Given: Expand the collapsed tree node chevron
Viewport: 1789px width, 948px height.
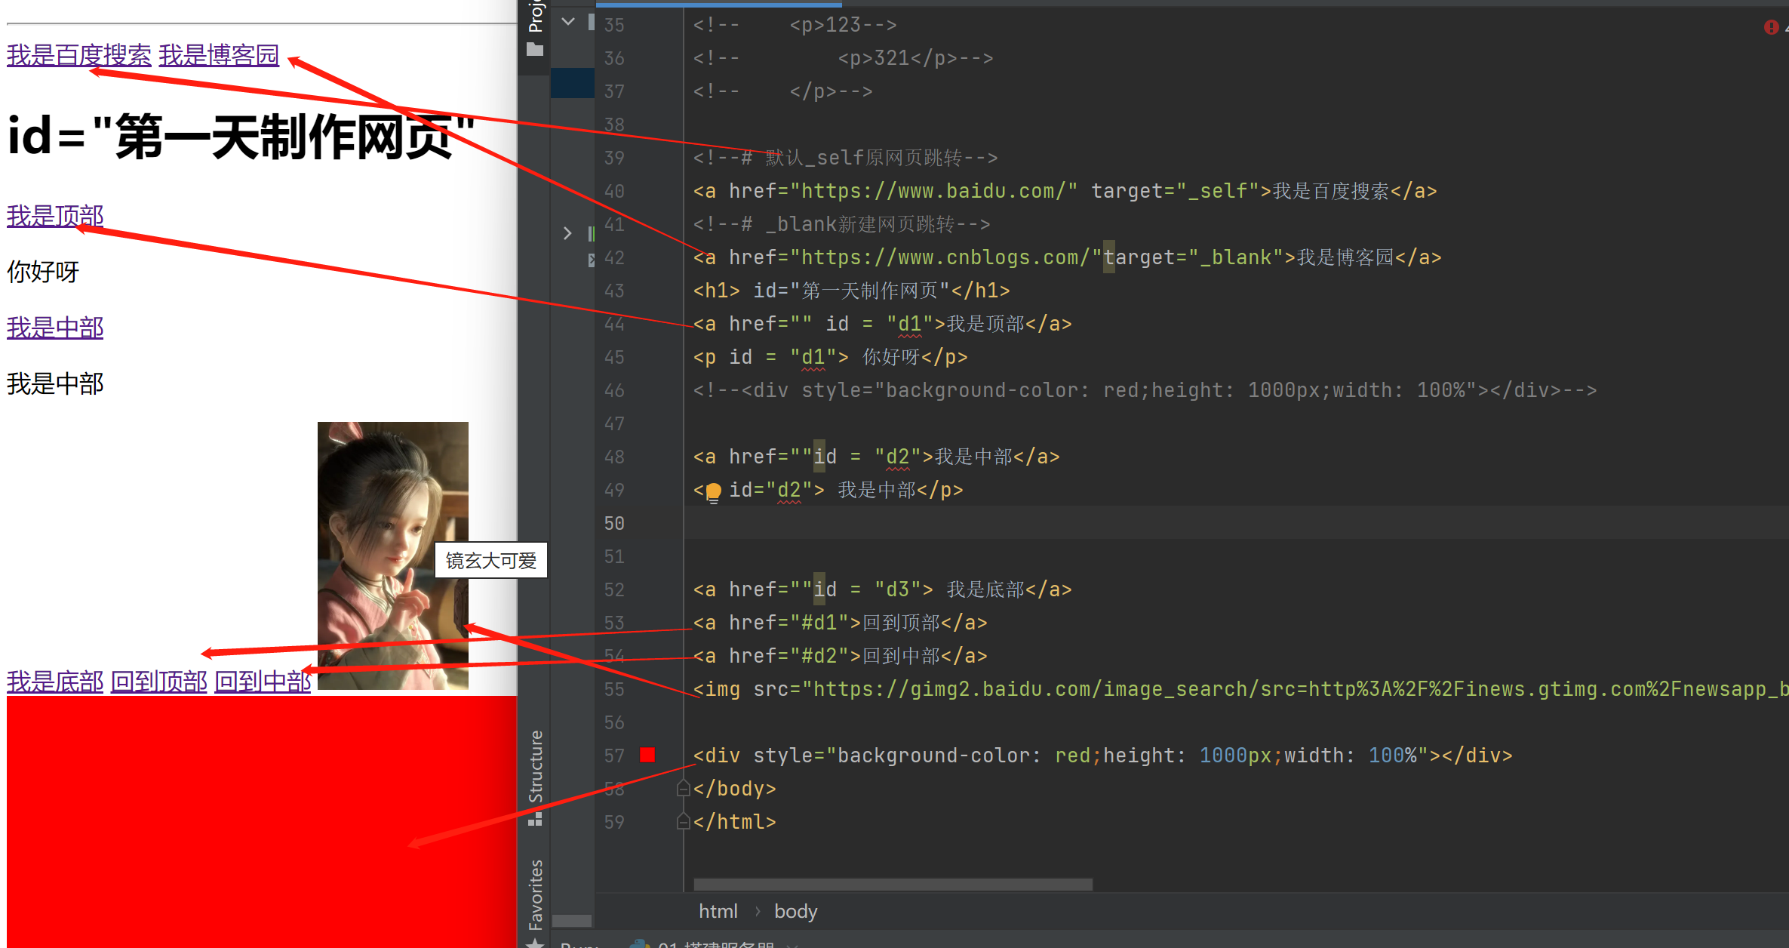Looking at the screenshot, I should tap(567, 233).
